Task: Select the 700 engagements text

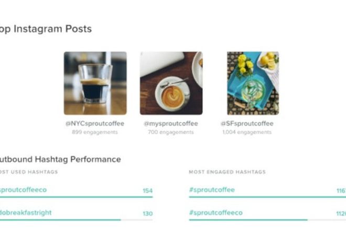Action: click(x=171, y=132)
